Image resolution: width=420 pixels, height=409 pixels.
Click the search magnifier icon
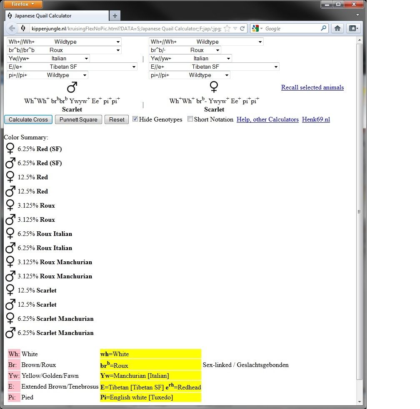pyautogui.click(x=324, y=29)
